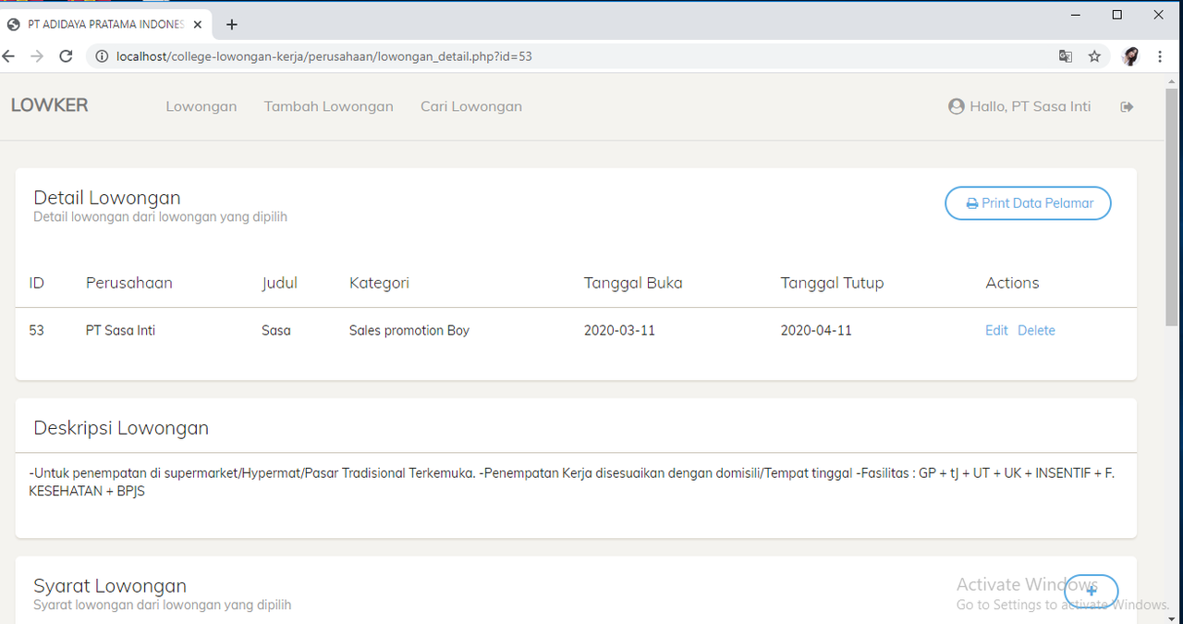Maximize the Chrome window
The height and width of the screenshot is (624, 1183).
1116,15
